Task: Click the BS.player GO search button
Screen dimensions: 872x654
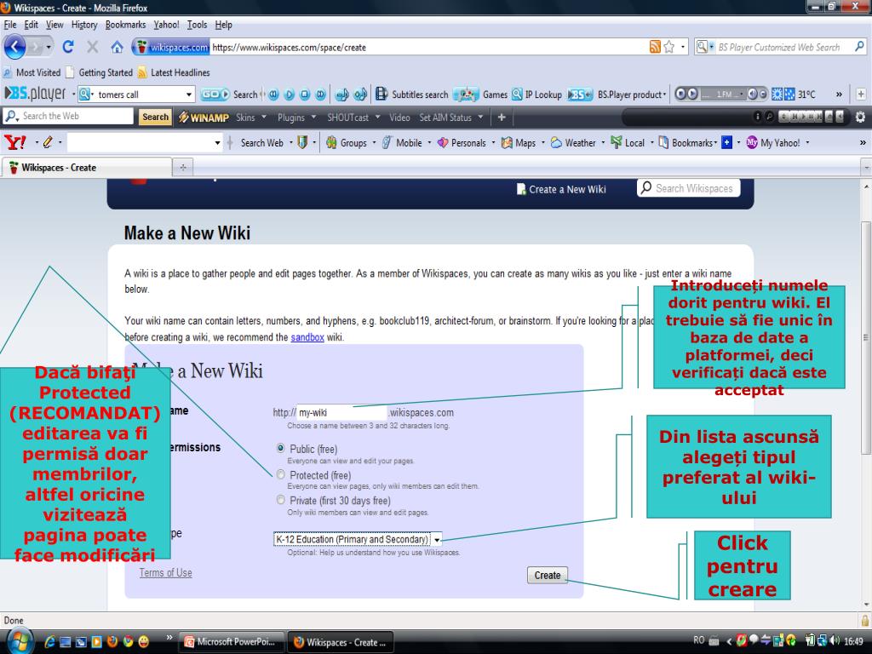Action: pyautogui.click(x=215, y=95)
